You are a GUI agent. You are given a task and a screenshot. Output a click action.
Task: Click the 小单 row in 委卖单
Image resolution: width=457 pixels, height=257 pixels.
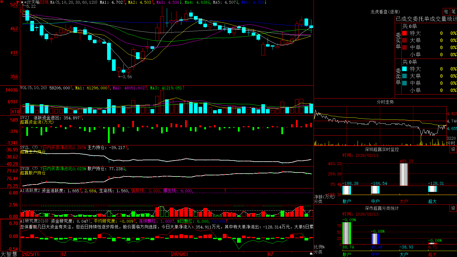429,90
